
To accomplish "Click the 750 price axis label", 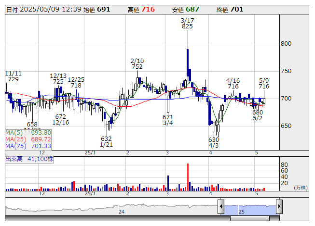I will [286, 71].
